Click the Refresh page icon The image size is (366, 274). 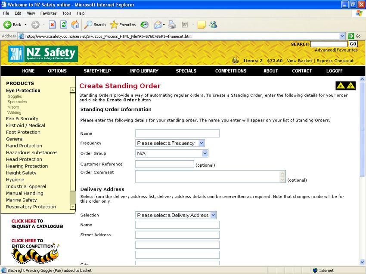(64, 24)
